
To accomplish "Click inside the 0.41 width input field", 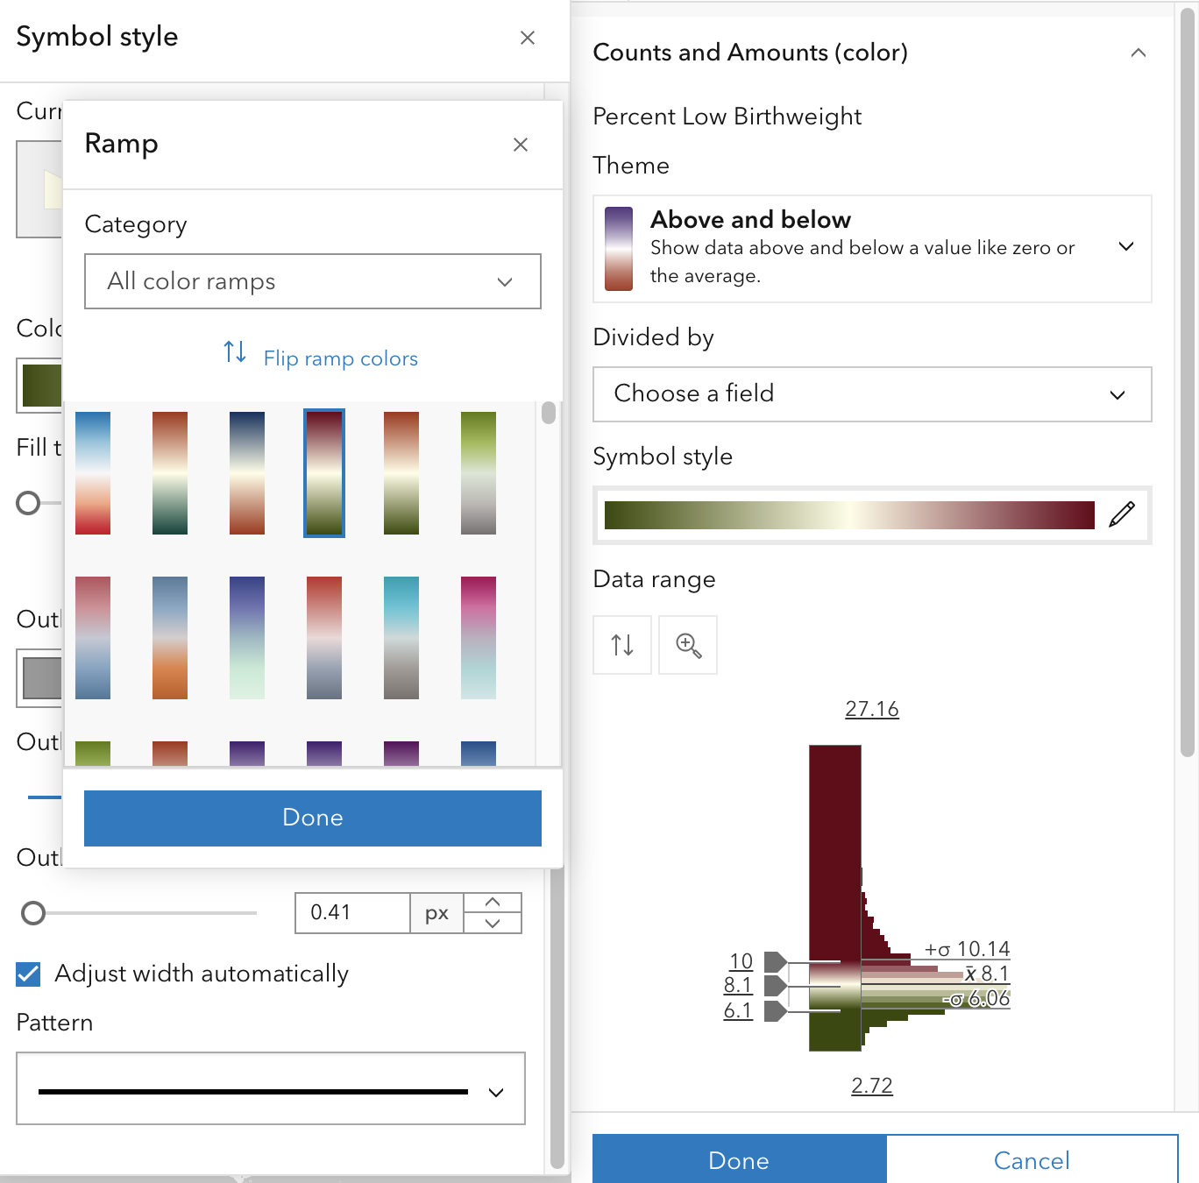I will coord(351,912).
